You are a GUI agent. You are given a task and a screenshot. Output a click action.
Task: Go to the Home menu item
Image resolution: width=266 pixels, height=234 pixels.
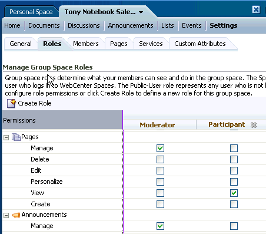tap(12, 25)
